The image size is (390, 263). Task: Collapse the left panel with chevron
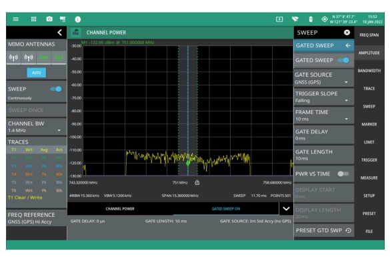60,33
